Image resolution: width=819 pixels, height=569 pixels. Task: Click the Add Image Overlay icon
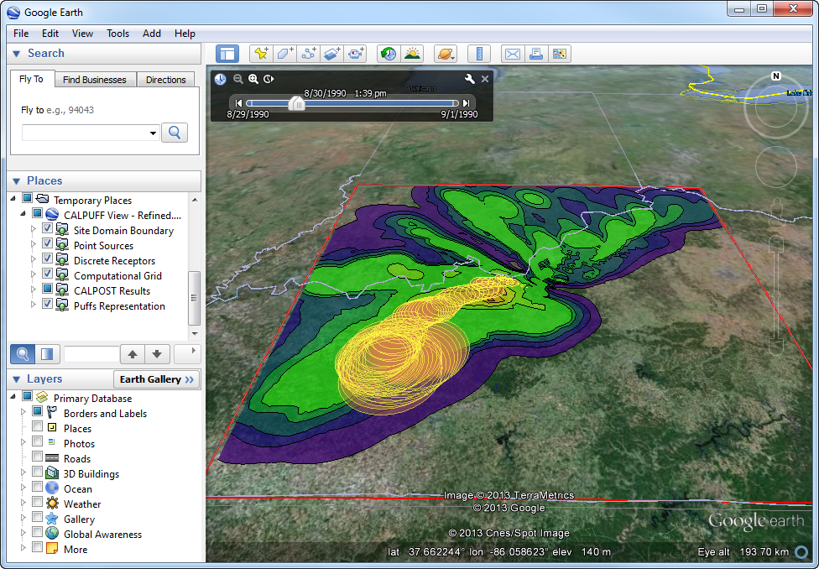[331, 54]
